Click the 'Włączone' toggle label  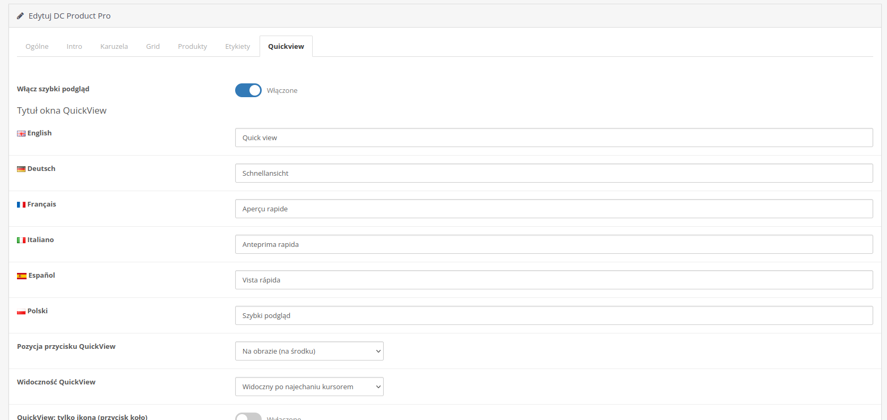(282, 91)
